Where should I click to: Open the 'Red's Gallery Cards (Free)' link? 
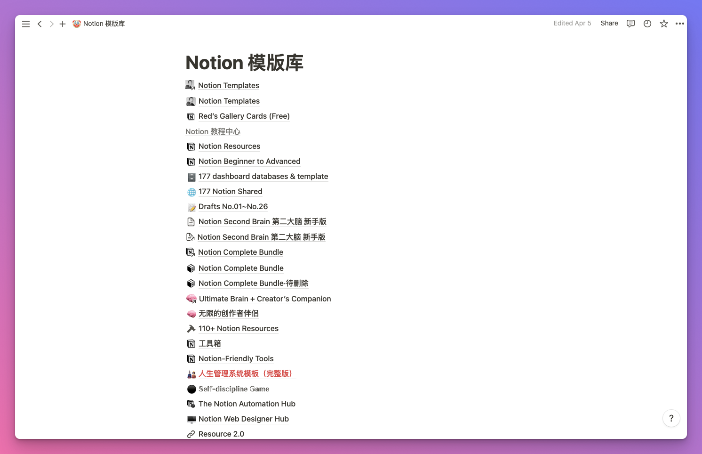[x=244, y=116]
